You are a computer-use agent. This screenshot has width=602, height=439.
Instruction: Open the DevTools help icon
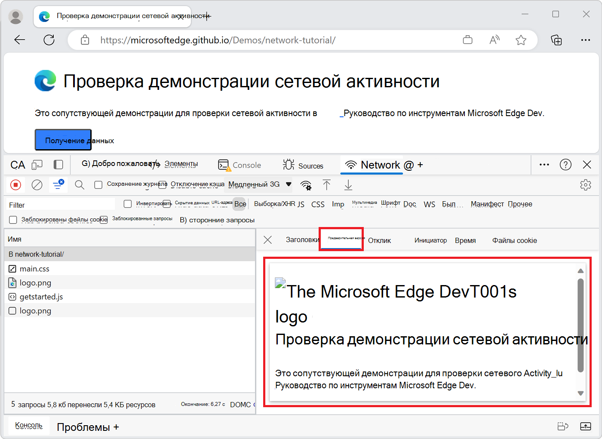pyautogui.click(x=565, y=165)
